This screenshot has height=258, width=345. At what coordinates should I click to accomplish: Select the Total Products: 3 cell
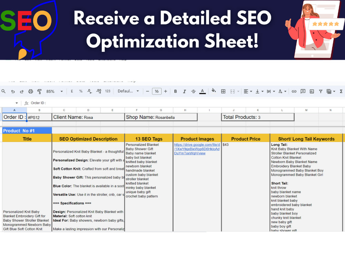[258, 117]
